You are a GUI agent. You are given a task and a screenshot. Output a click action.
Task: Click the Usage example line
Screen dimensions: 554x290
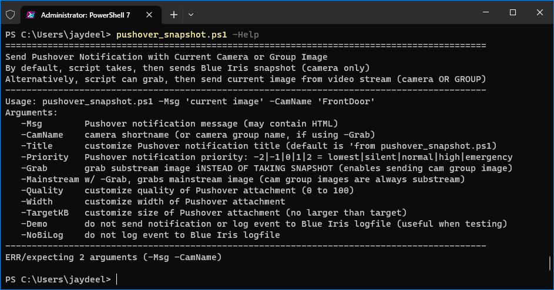pos(190,101)
